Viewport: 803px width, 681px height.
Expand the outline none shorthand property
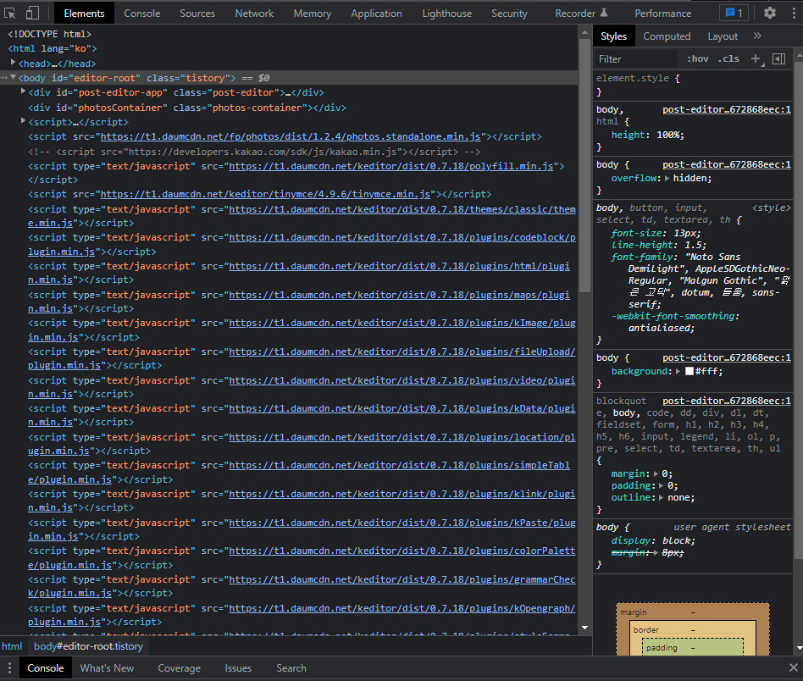662,497
